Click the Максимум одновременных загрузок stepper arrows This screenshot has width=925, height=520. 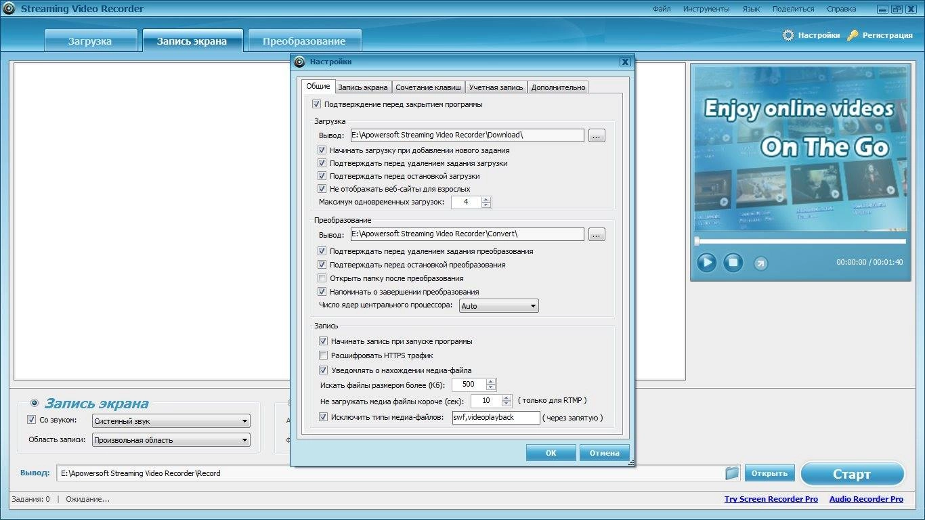click(487, 202)
